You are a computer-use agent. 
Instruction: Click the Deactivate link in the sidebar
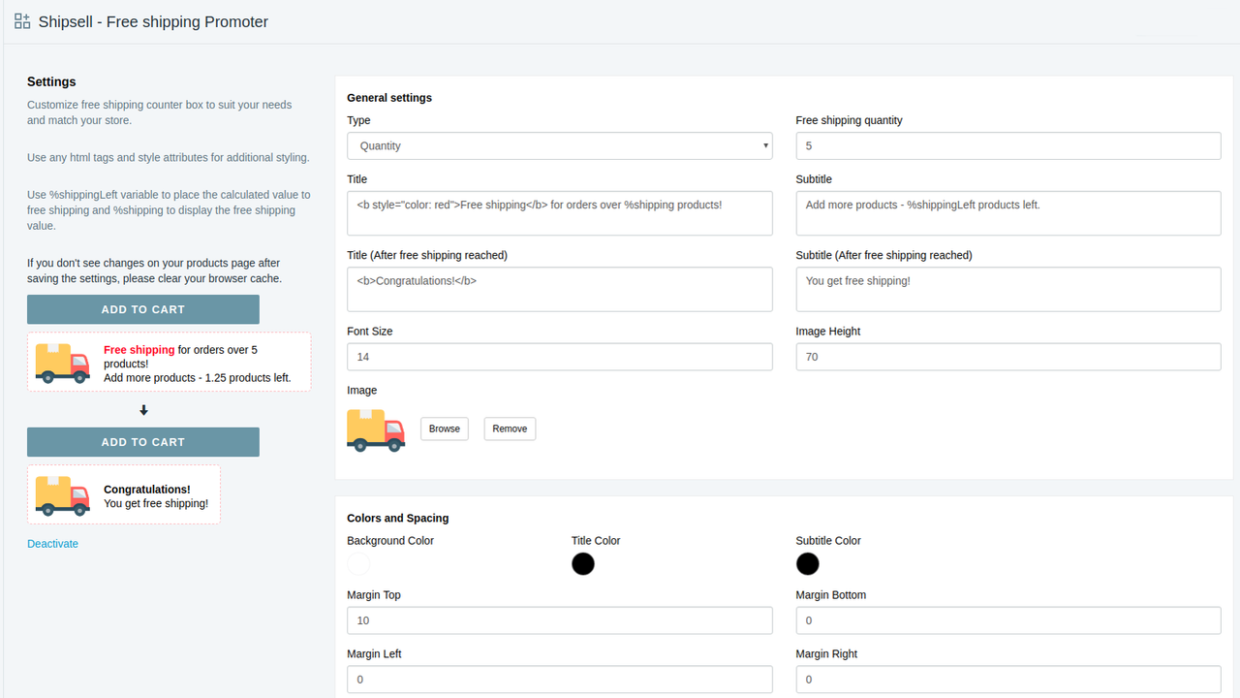pyautogui.click(x=52, y=543)
